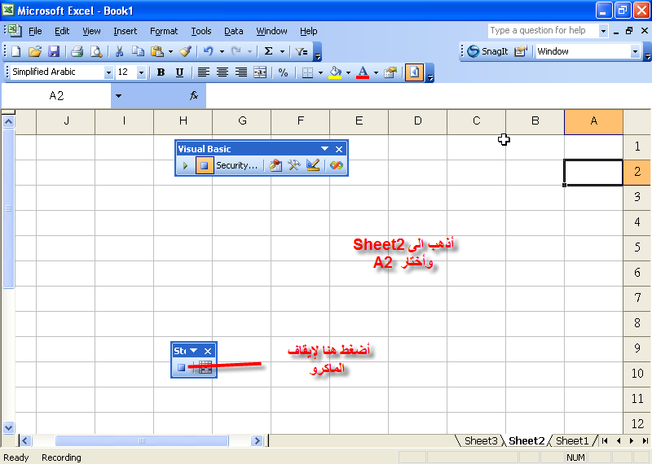Select row 7 header
Viewport: 652px width, 464px height.
pyautogui.click(x=637, y=298)
